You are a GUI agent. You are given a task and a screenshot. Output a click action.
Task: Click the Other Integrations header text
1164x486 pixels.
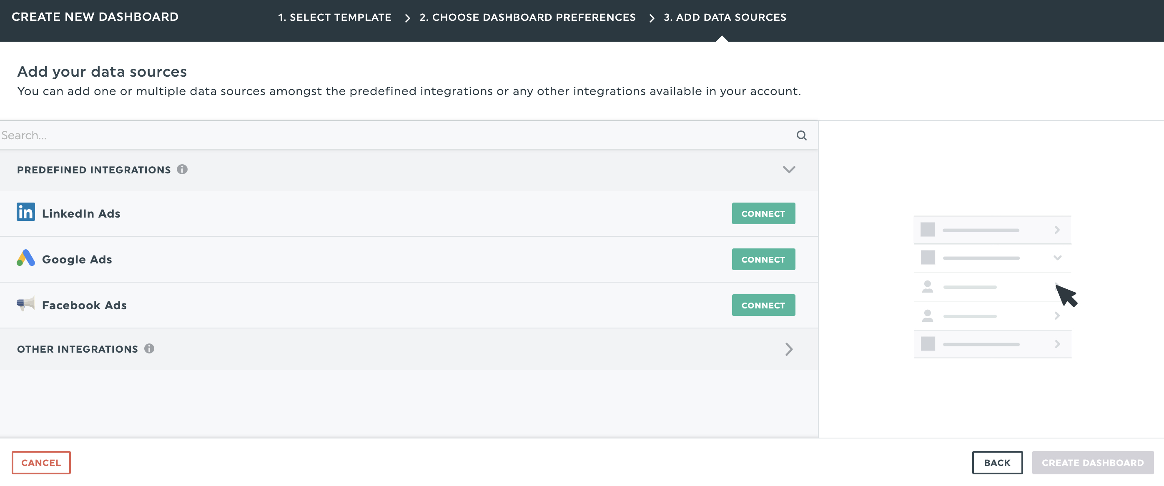click(x=78, y=349)
